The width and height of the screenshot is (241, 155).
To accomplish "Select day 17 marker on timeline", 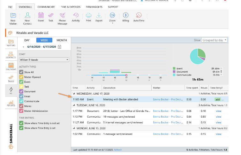I will tap(126, 75).
